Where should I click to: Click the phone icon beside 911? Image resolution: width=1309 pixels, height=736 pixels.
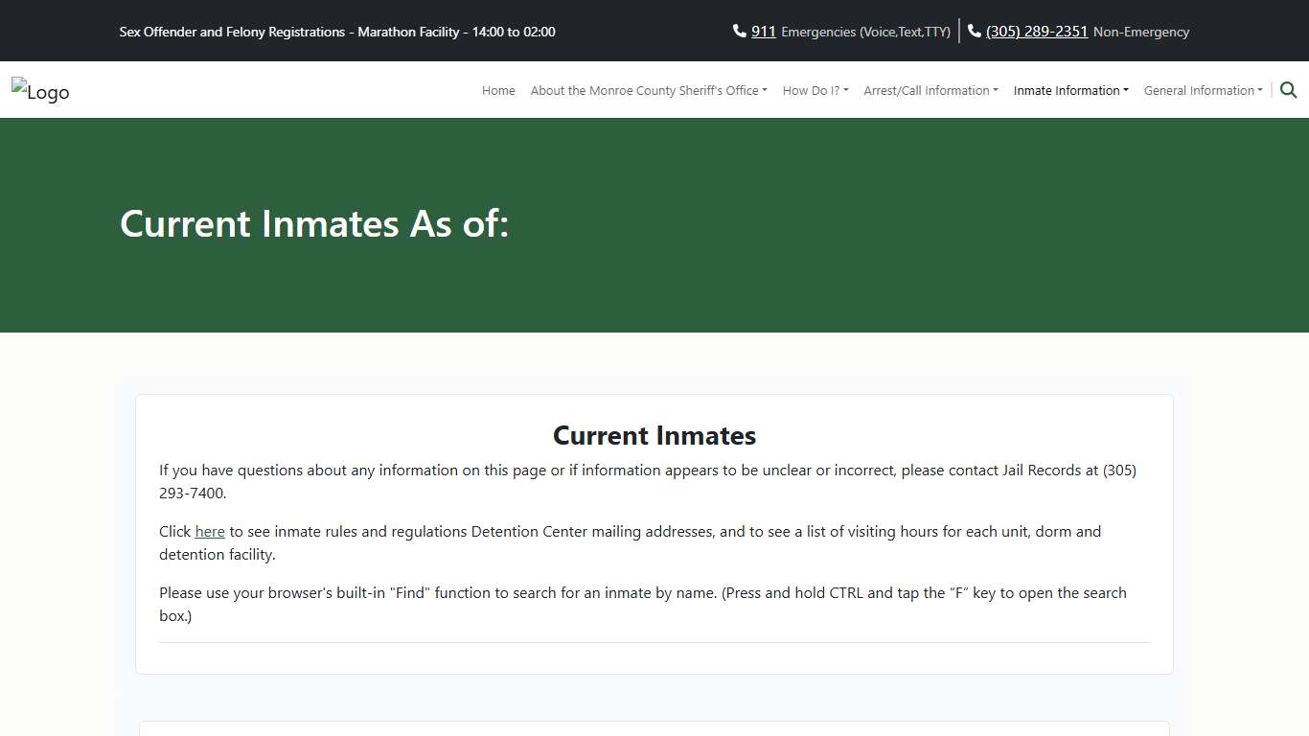739,31
